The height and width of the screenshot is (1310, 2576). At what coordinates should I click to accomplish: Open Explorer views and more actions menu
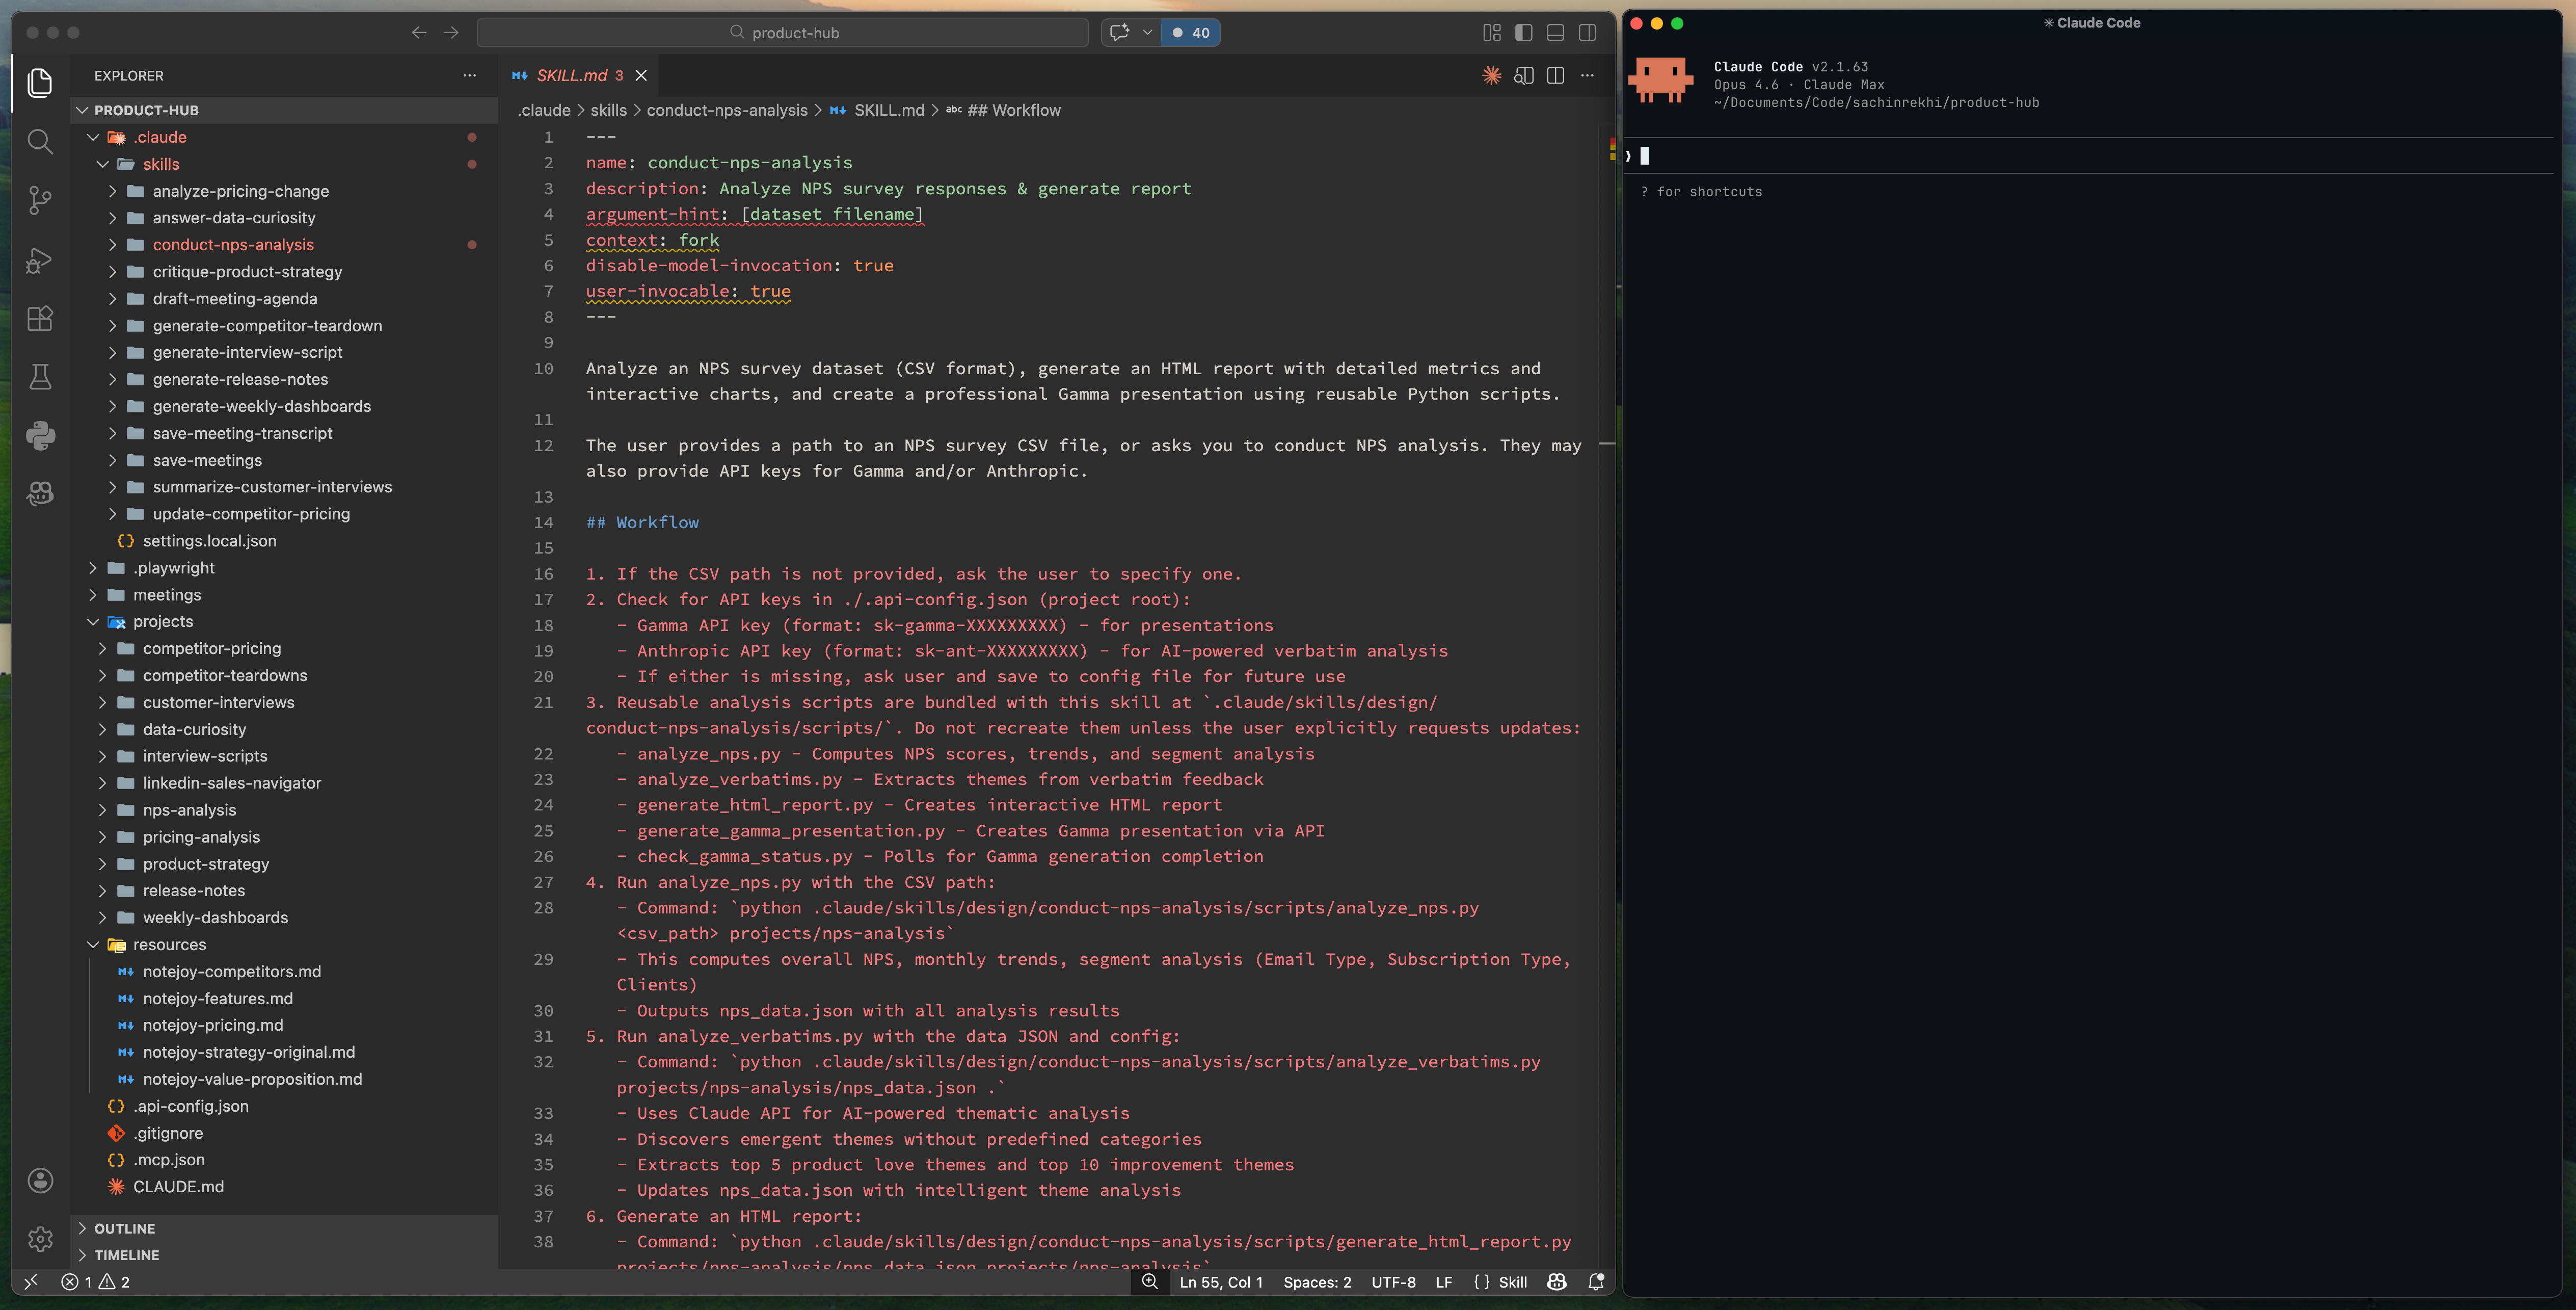pos(469,75)
